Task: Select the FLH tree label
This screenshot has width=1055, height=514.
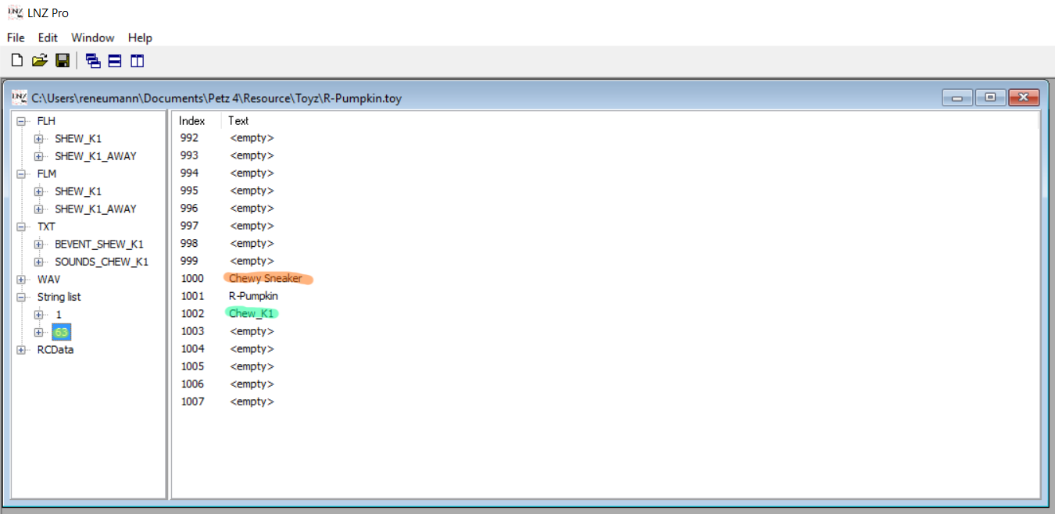Action: tap(46, 121)
